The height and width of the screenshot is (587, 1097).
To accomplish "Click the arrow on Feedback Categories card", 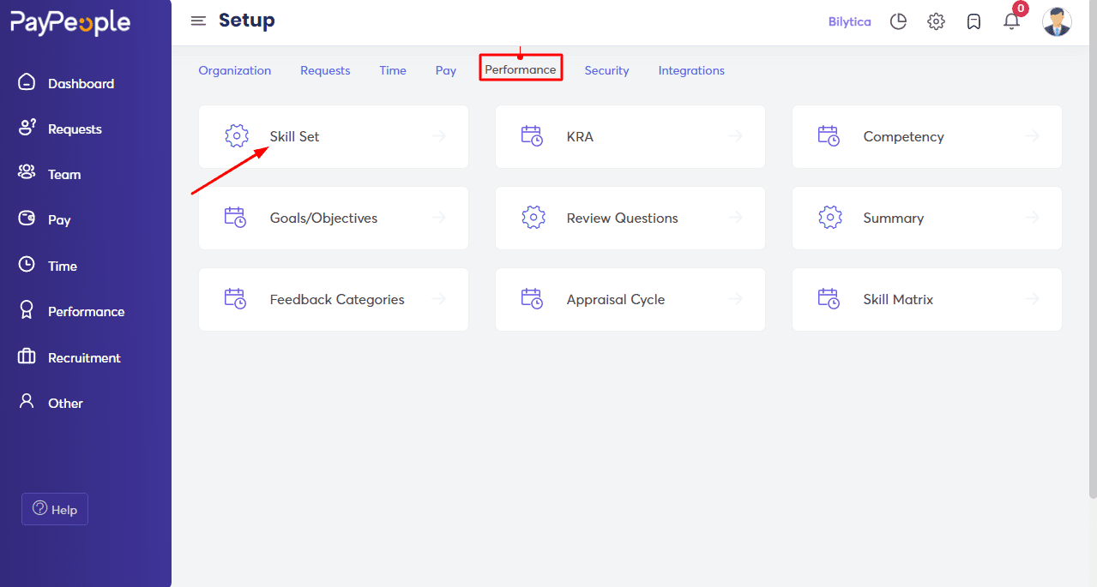I will coord(439,299).
